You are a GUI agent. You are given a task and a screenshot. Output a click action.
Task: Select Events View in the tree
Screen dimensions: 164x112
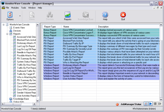[x=19, y=28]
